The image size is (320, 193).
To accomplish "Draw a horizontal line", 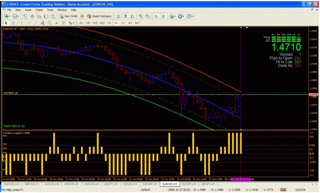I will click(x=29, y=23).
